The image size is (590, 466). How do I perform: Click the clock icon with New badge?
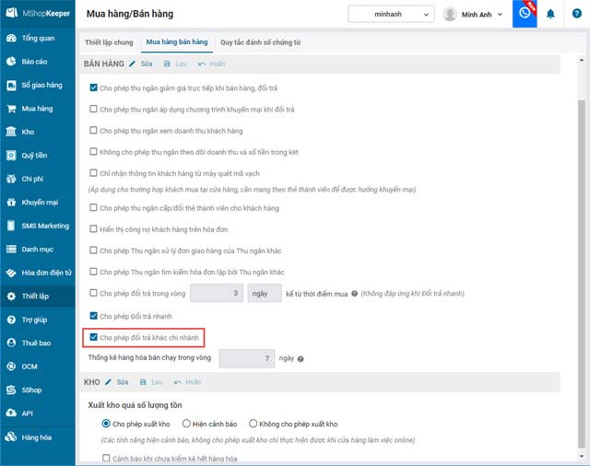pos(525,14)
